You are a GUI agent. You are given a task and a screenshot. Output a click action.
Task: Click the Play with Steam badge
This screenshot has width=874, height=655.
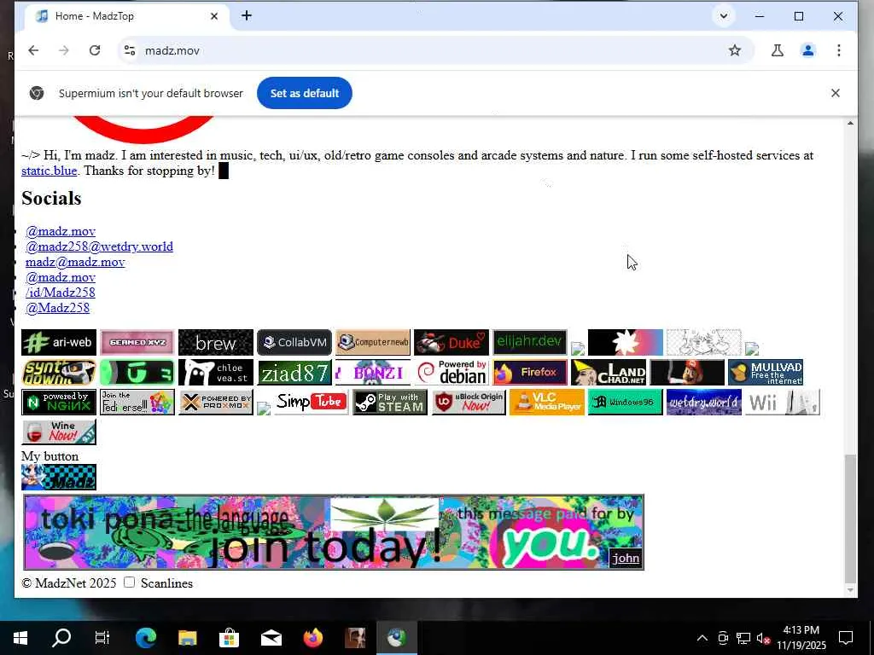click(390, 403)
